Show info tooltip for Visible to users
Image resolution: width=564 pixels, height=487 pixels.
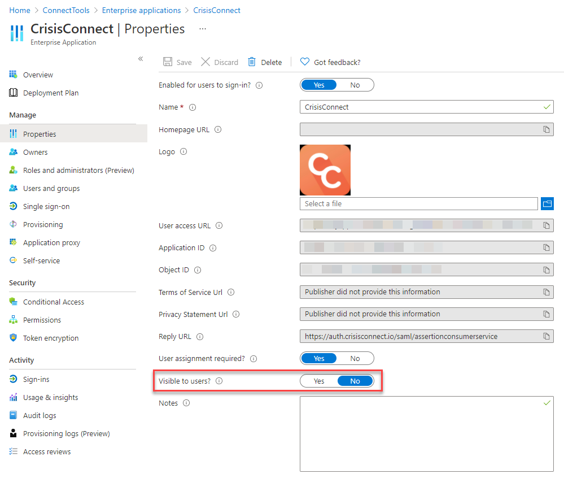[x=219, y=381]
